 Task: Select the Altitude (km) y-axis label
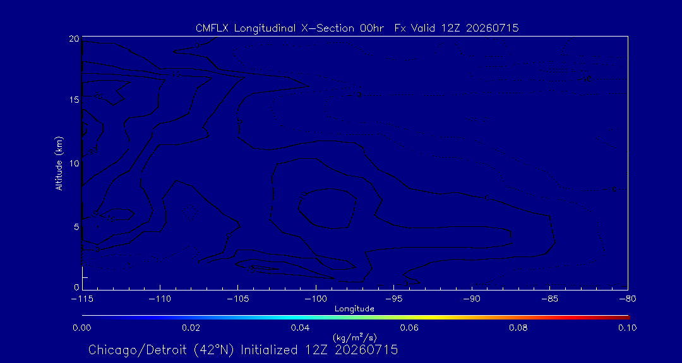point(59,163)
